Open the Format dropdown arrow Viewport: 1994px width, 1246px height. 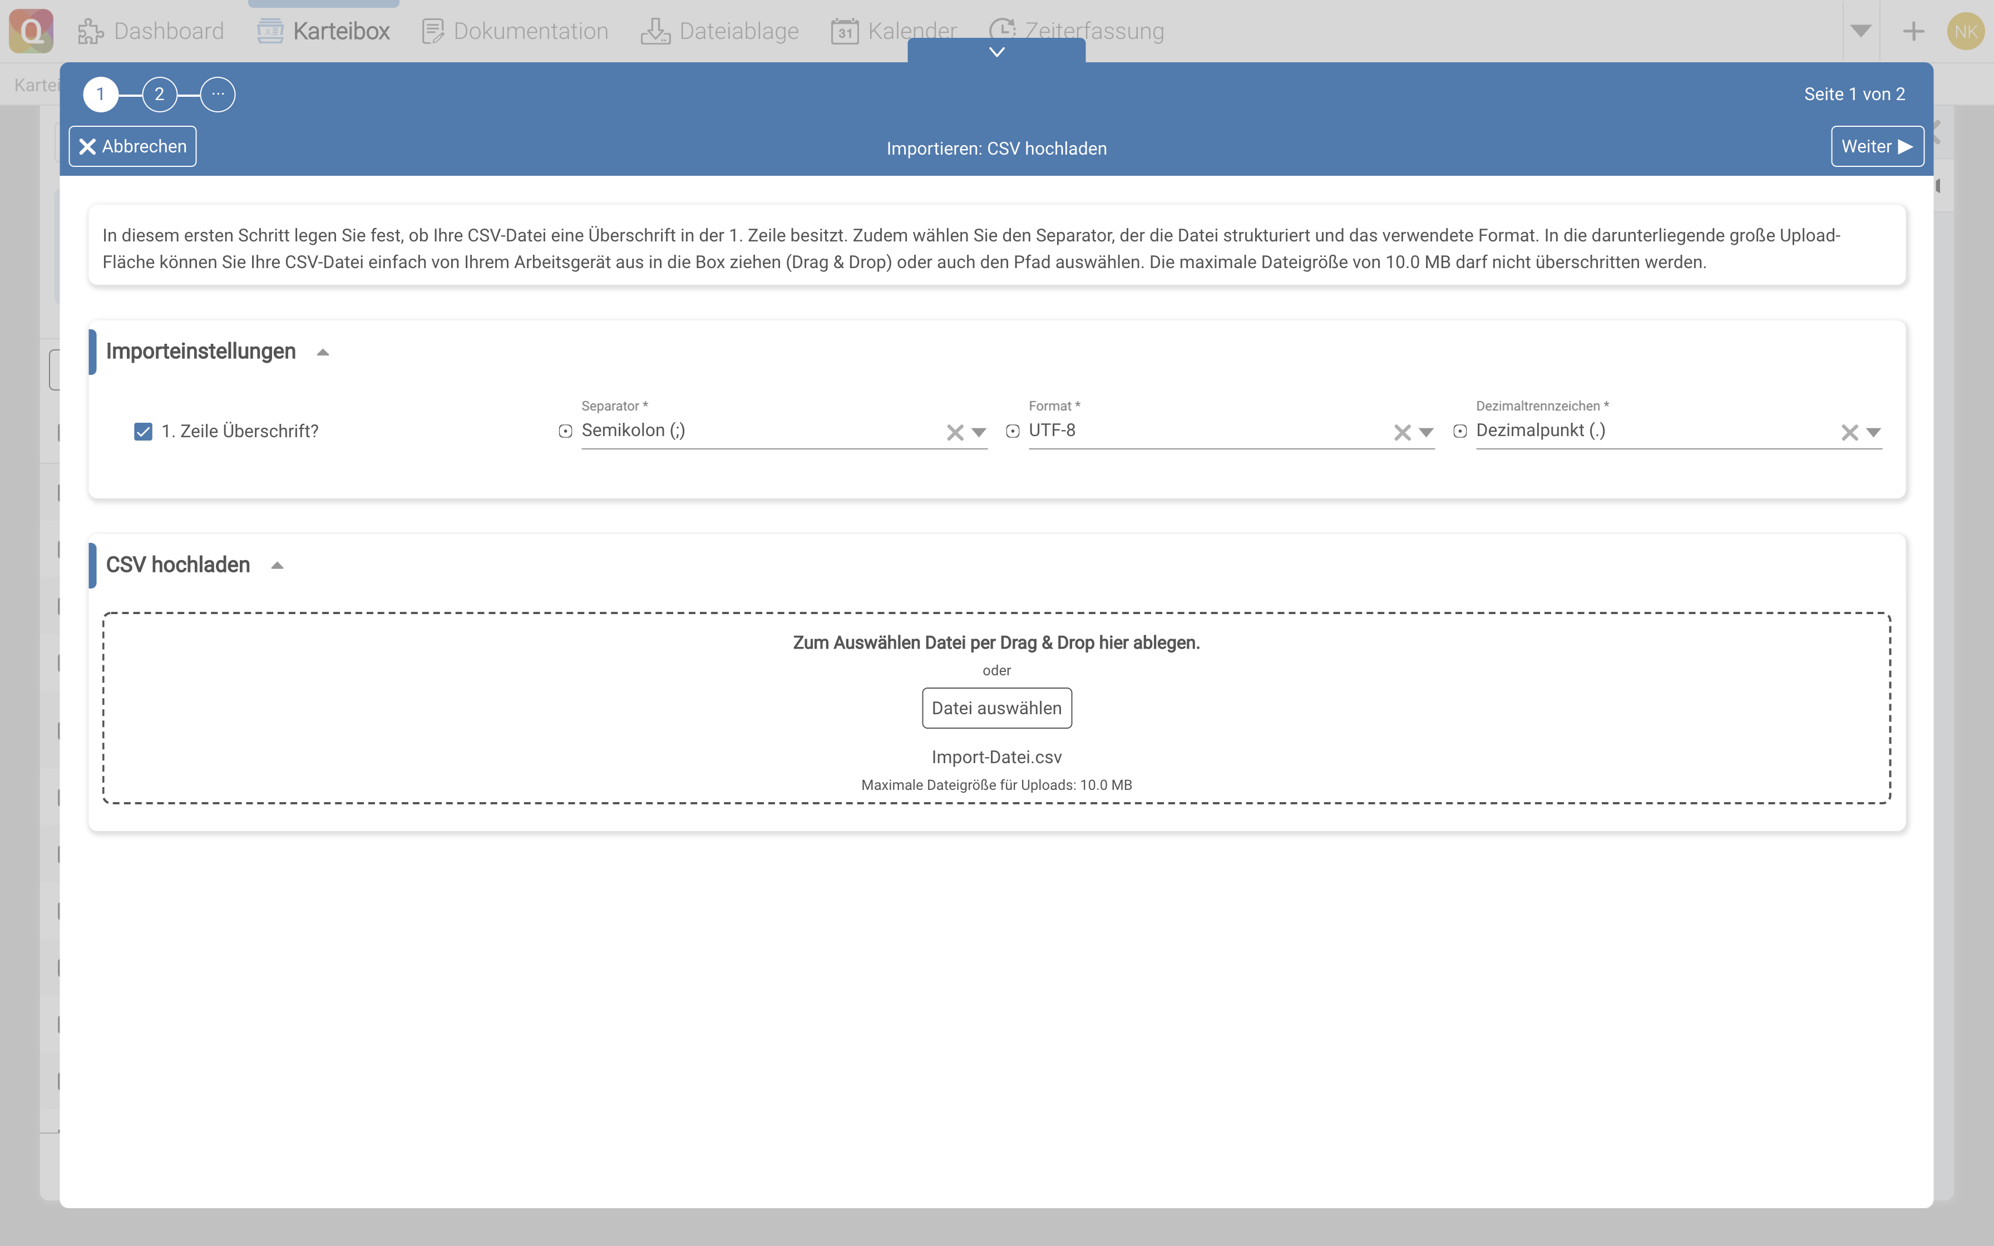click(x=1427, y=433)
